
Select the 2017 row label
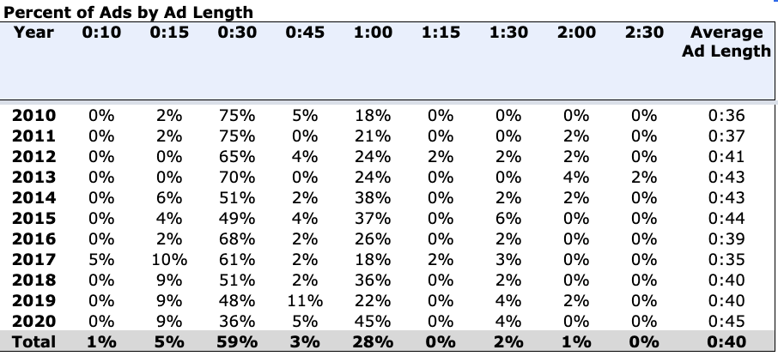coord(33,259)
